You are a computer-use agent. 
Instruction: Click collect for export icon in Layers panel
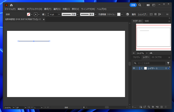141,107
